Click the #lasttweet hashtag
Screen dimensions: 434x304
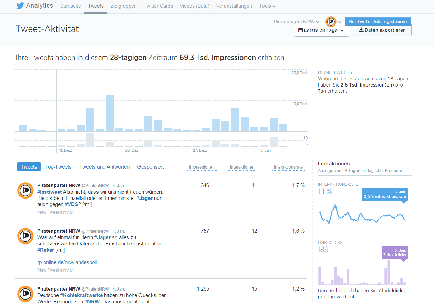(x=50, y=192)
